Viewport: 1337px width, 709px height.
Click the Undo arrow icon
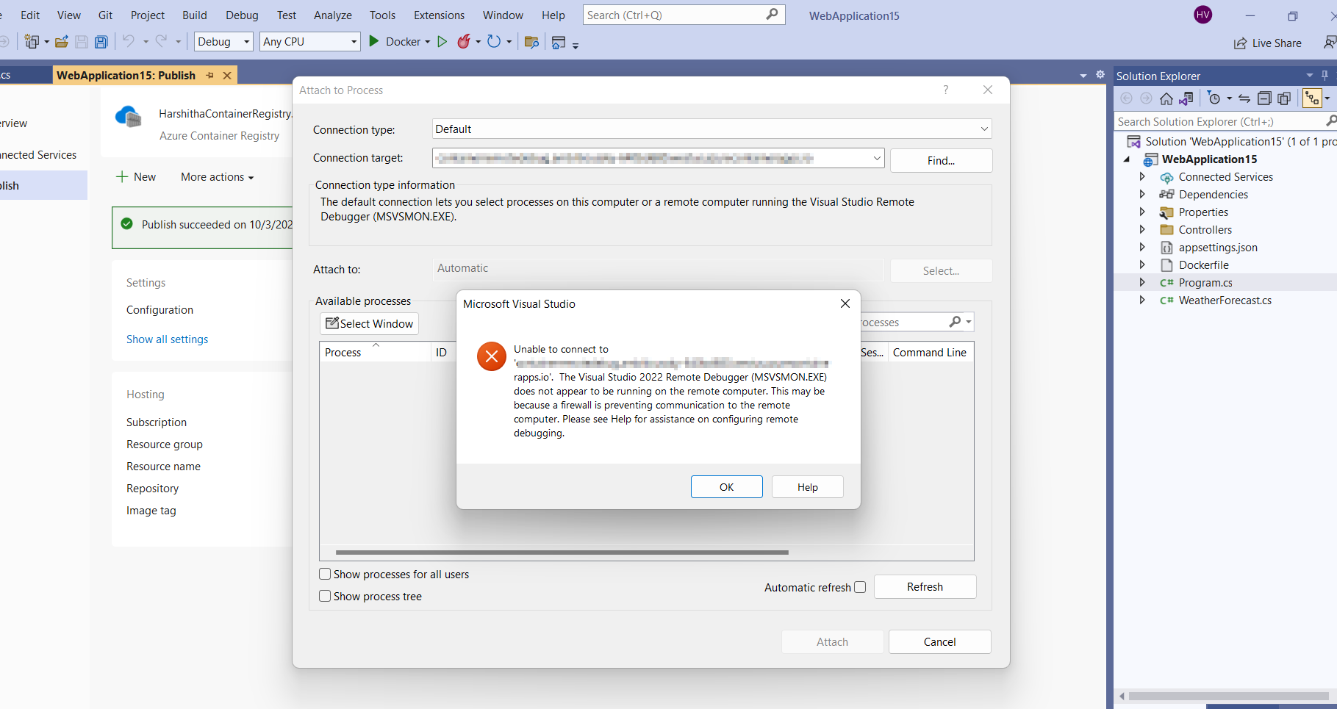(x=129, y=41)
